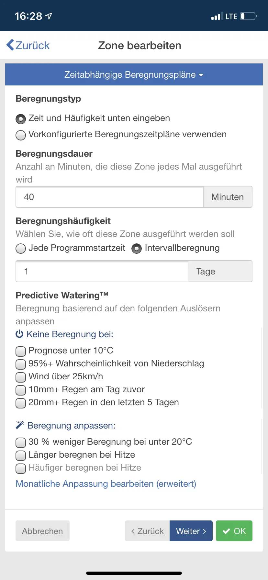The image size is (268, 580).
Task: Check Wind über 25km/h option
Action: [21, 377]
